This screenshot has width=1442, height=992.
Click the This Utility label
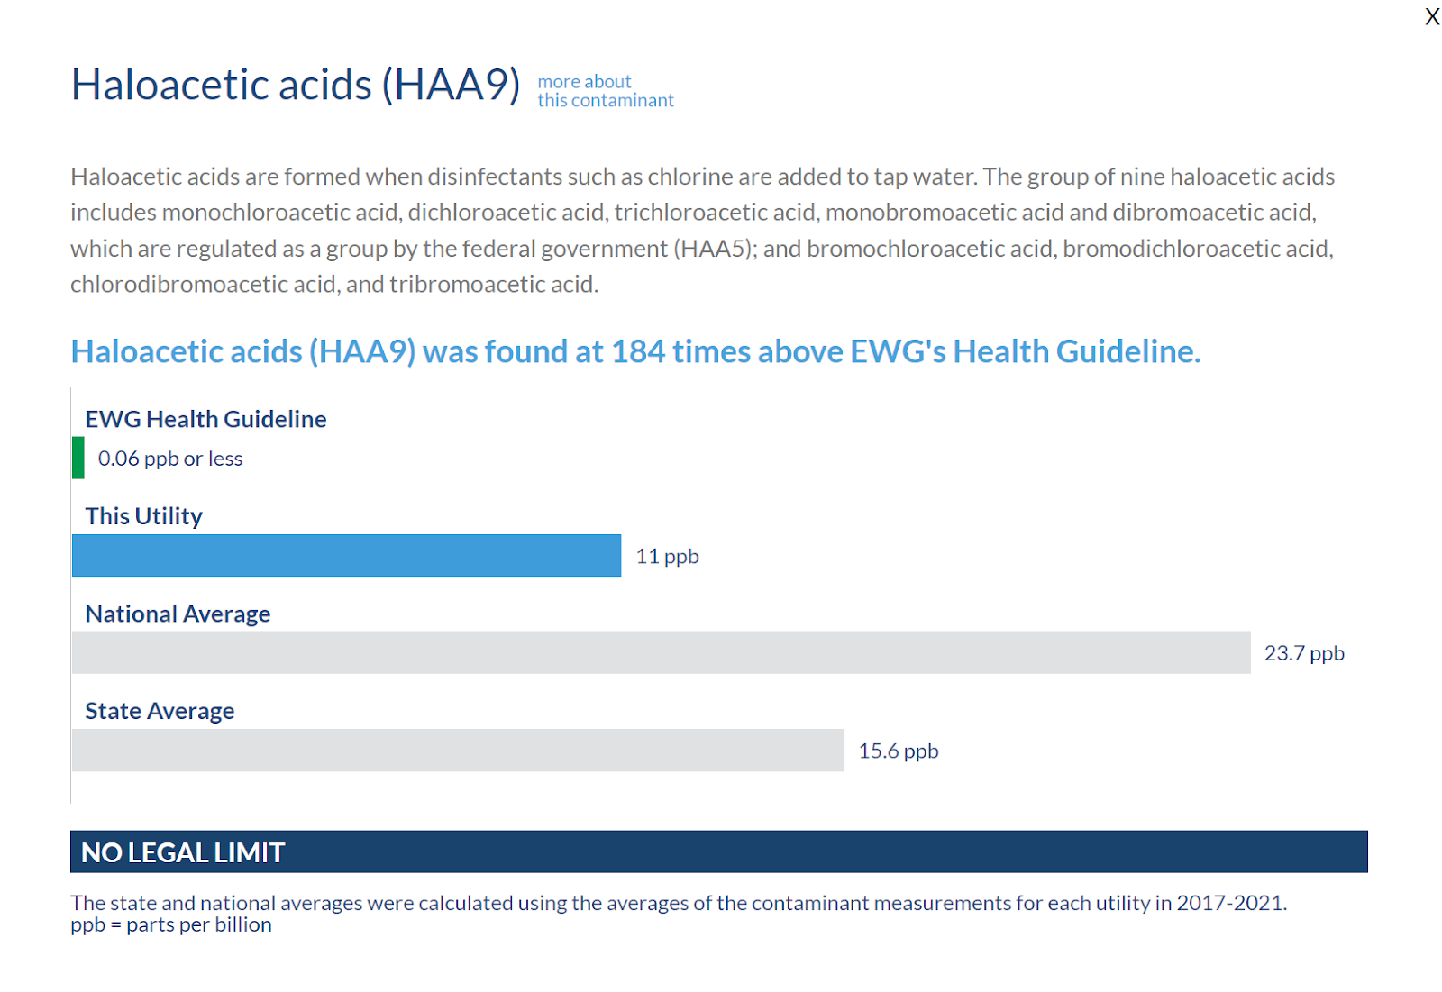(143, 516)
